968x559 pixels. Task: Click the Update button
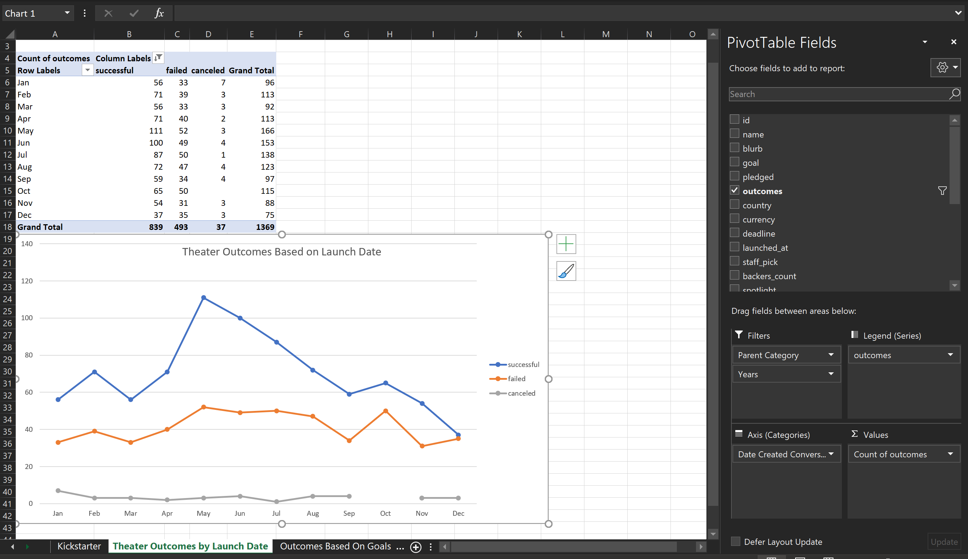click(x=944, y=541)
